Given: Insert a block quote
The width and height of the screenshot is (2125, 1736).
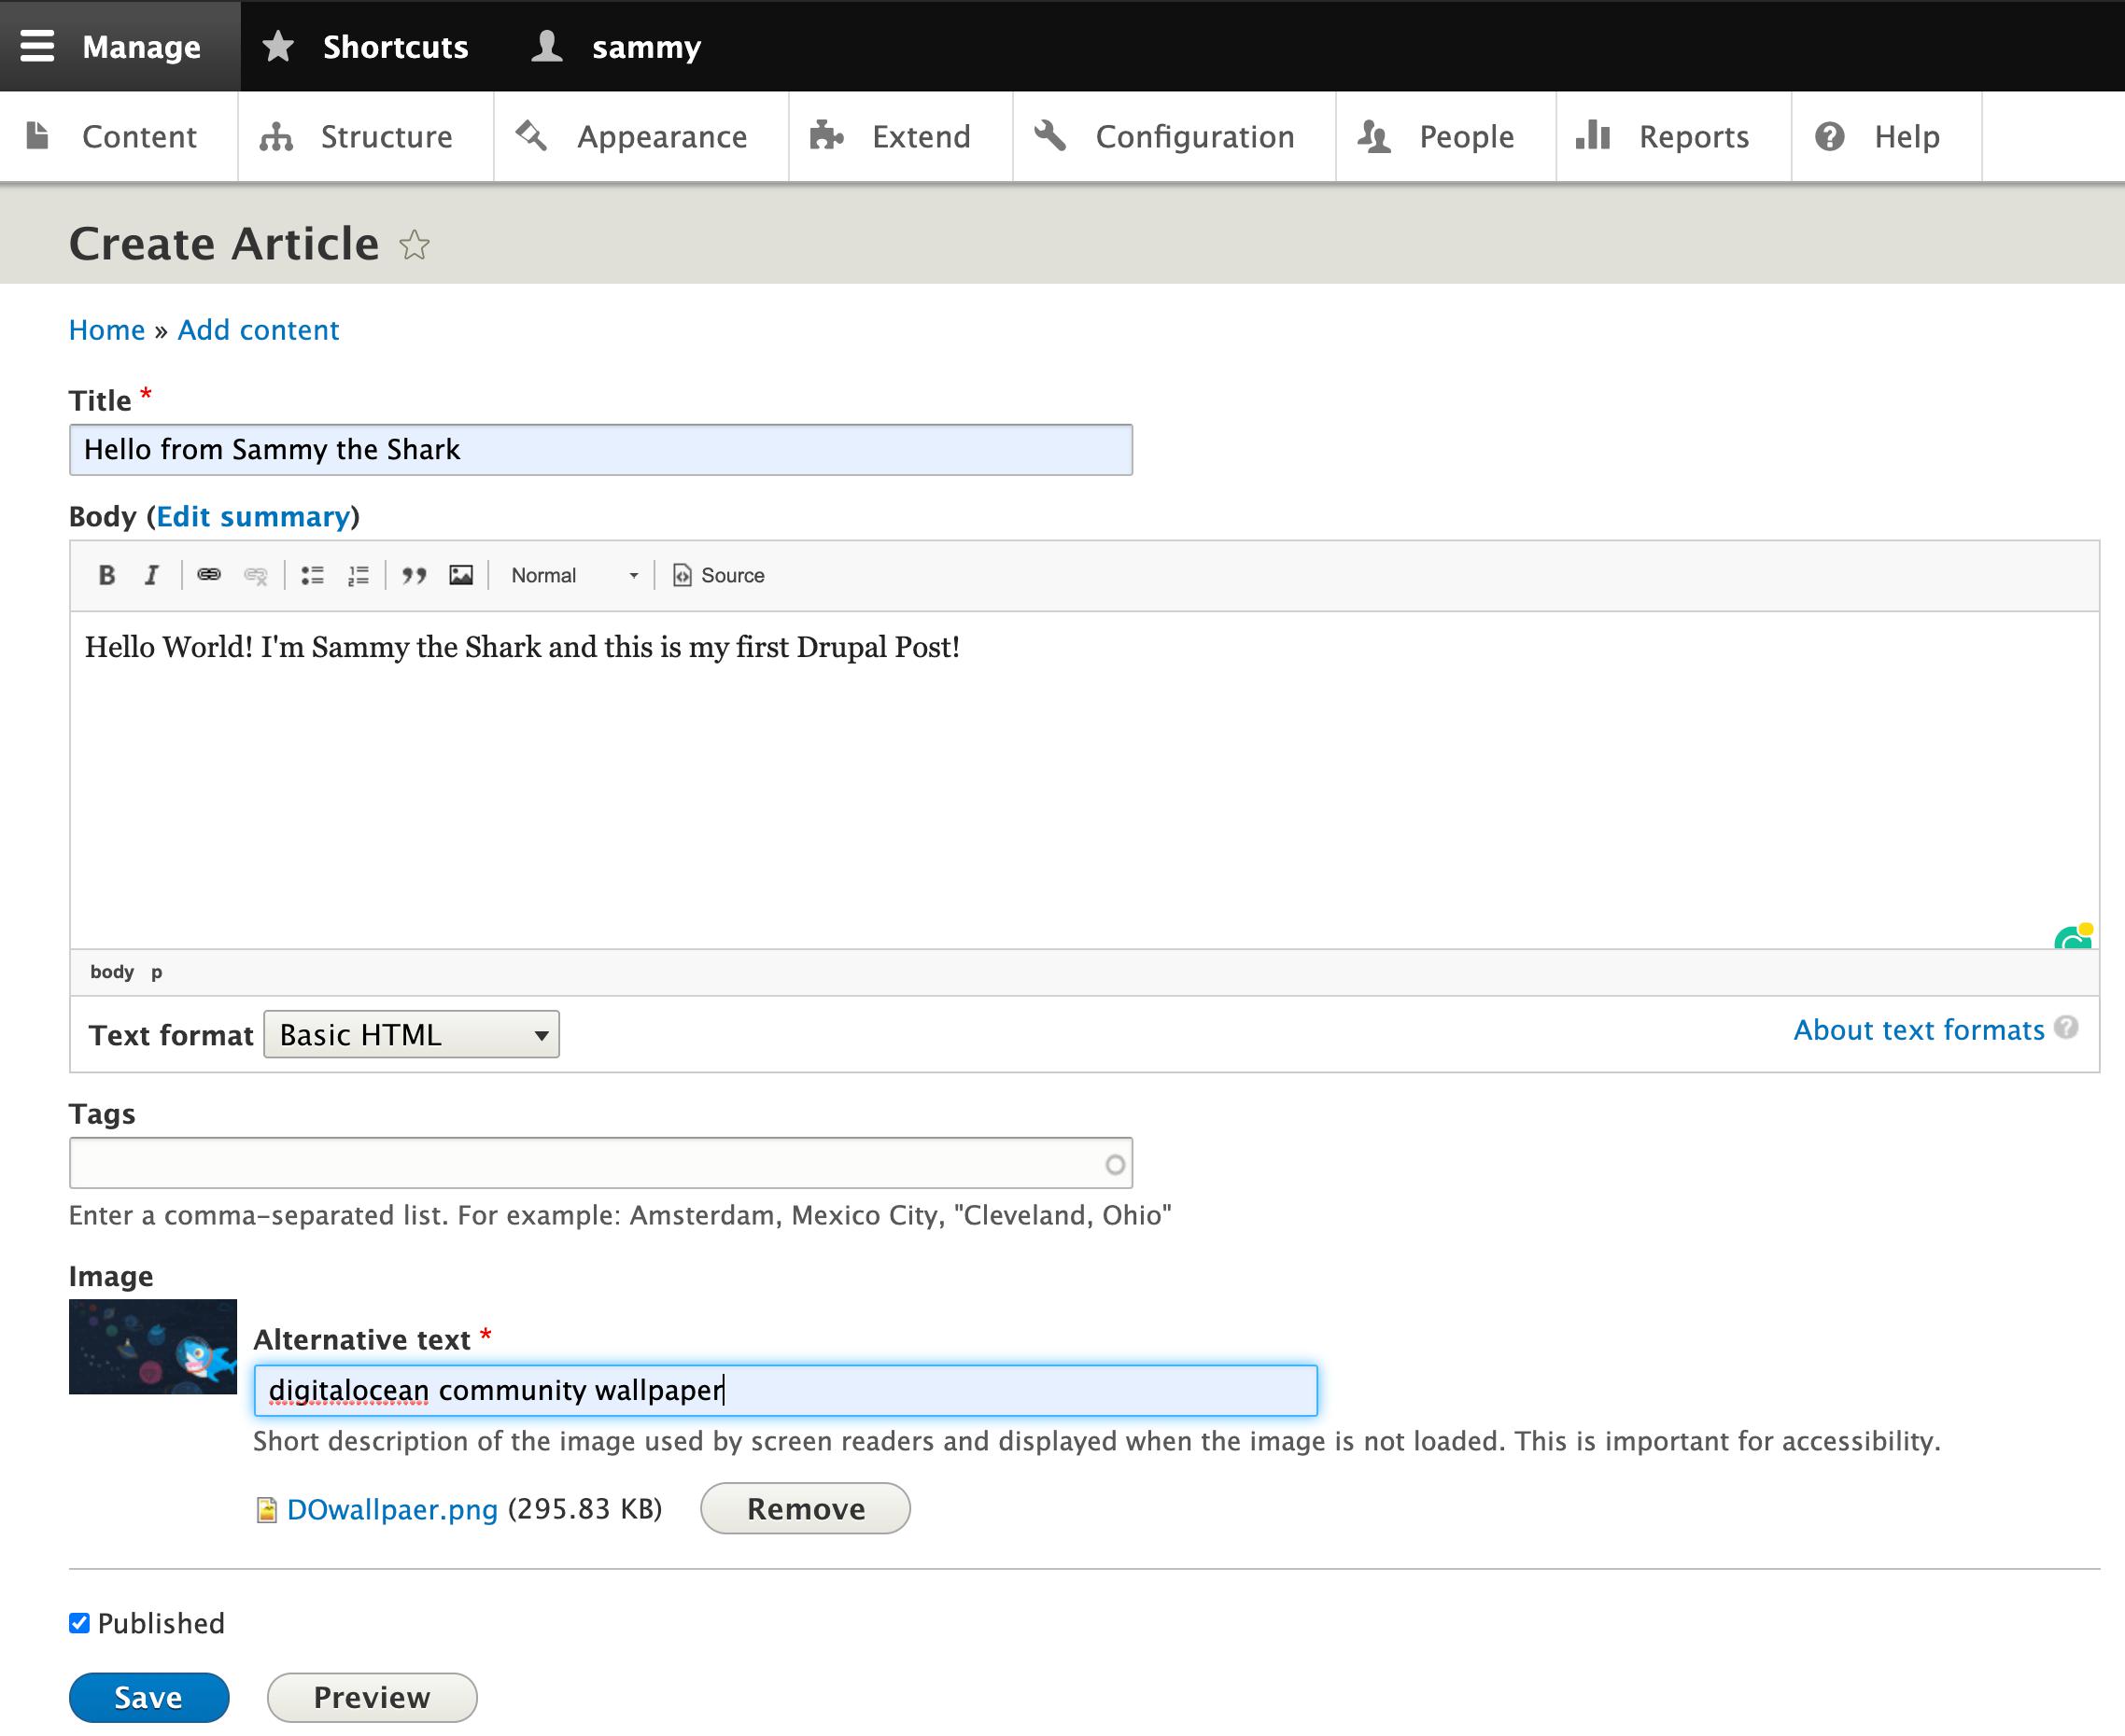Looking at the screenshot, I should click(415, 575).
